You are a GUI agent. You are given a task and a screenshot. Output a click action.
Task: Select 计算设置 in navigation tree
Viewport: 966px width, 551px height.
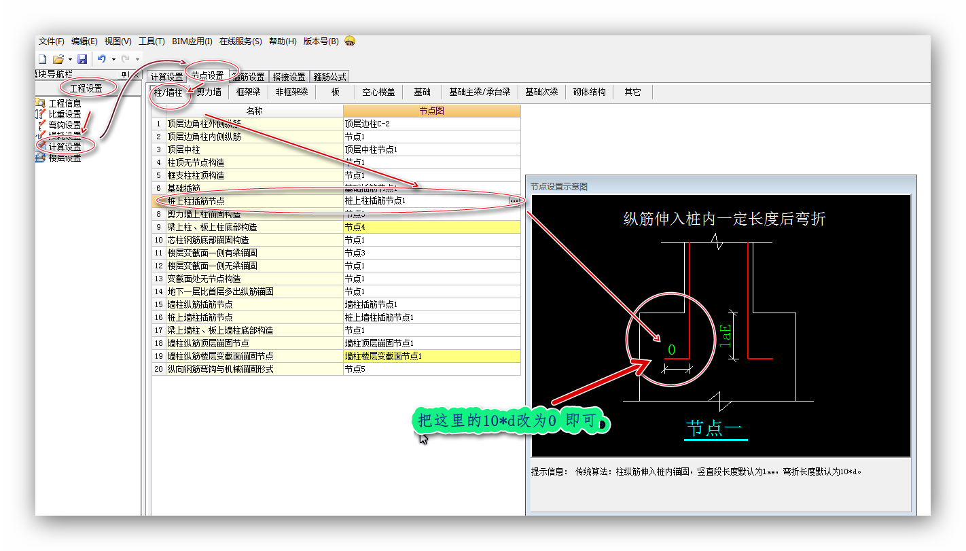[65, 147]
